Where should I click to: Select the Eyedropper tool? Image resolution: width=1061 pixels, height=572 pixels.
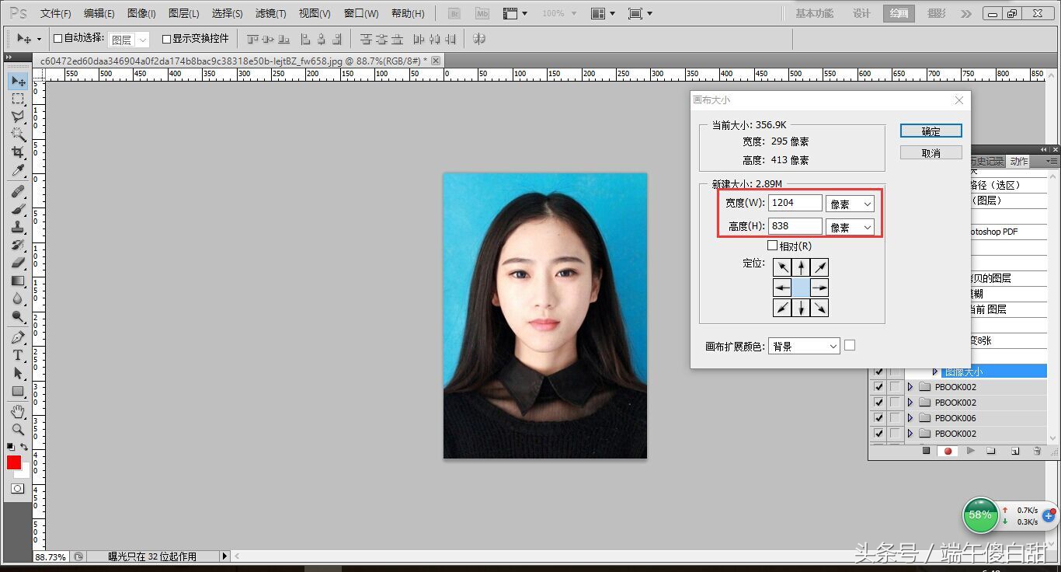pos(17,170)
